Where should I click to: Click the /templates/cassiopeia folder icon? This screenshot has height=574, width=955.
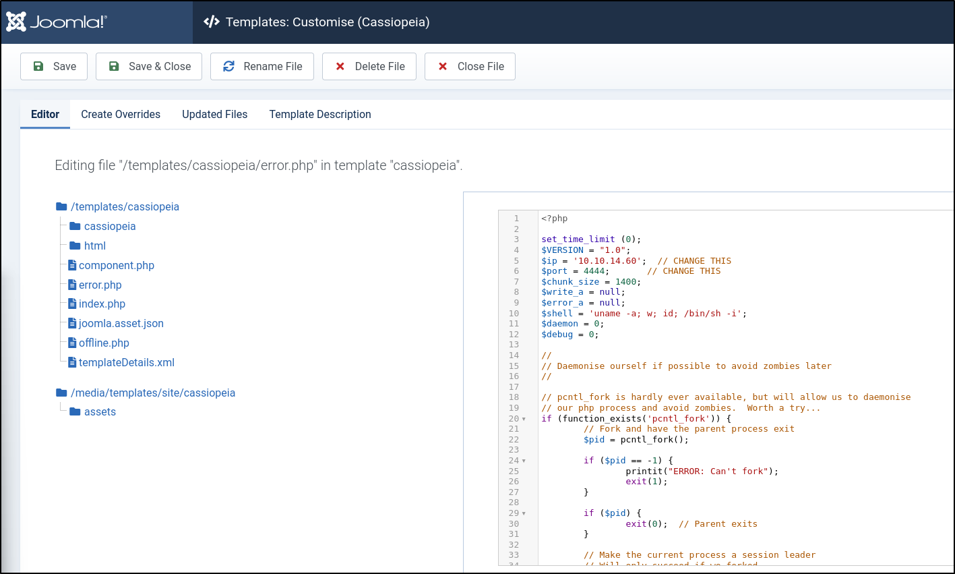click(61, 206)
